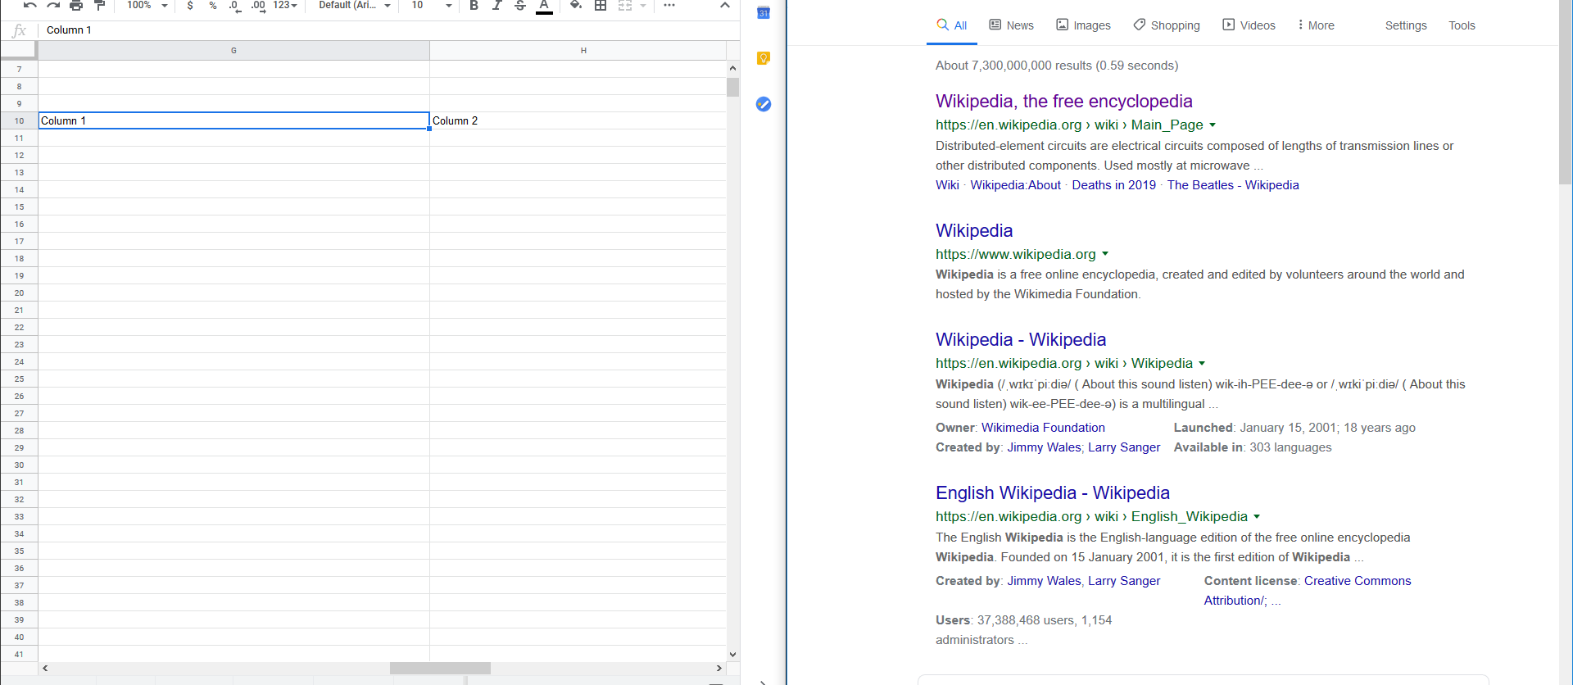Expand options arrow next to English_Wikipedia URL

pos(1257,516)
